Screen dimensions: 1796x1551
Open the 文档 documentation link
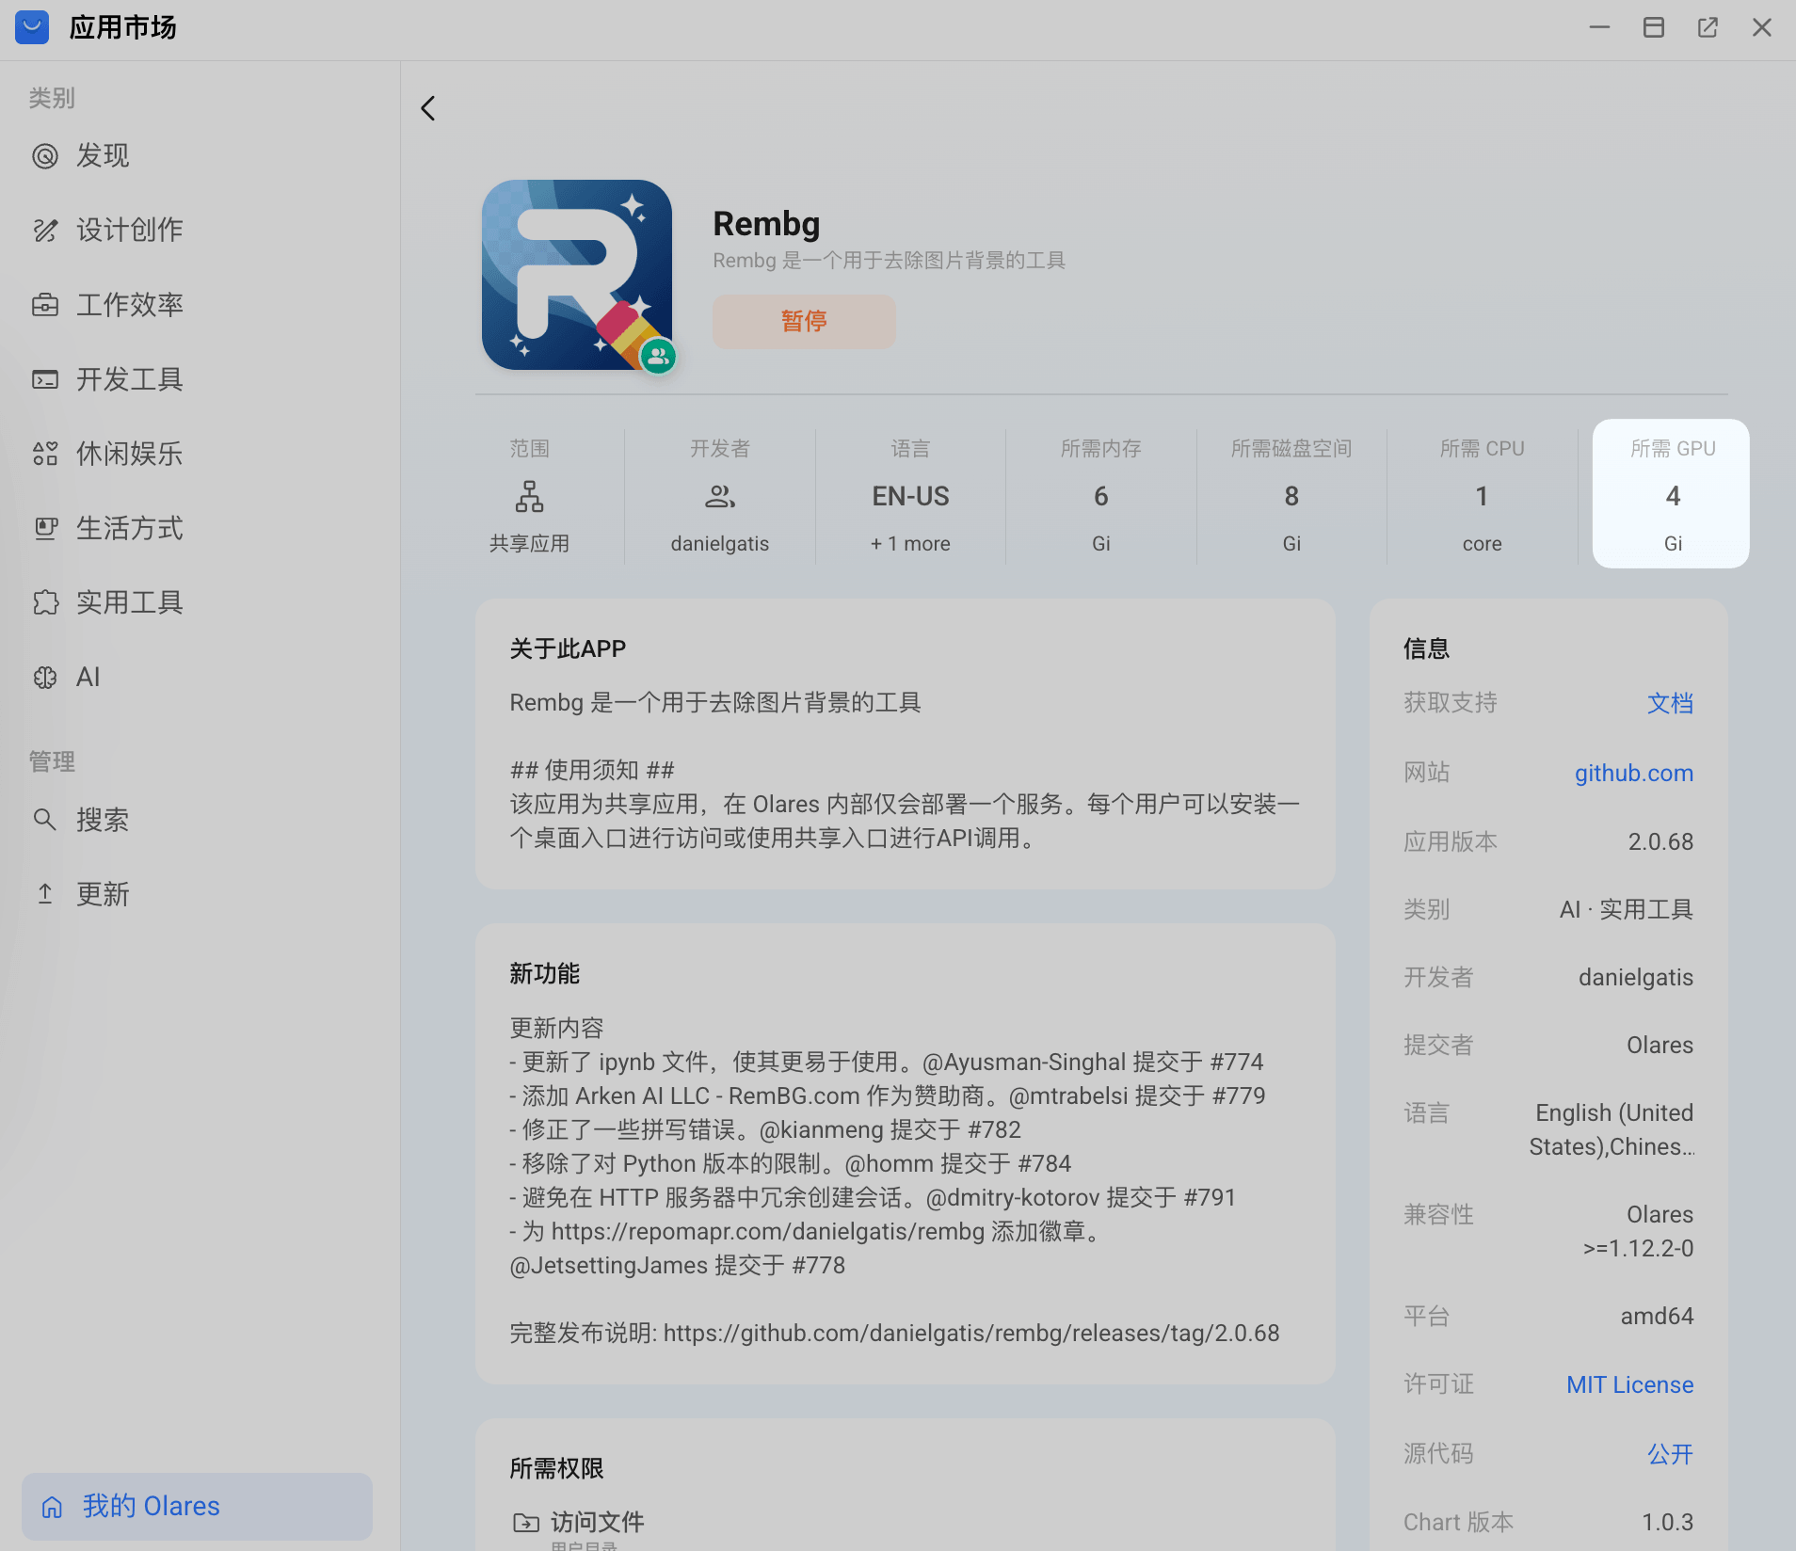click(x=1669, y=703)
